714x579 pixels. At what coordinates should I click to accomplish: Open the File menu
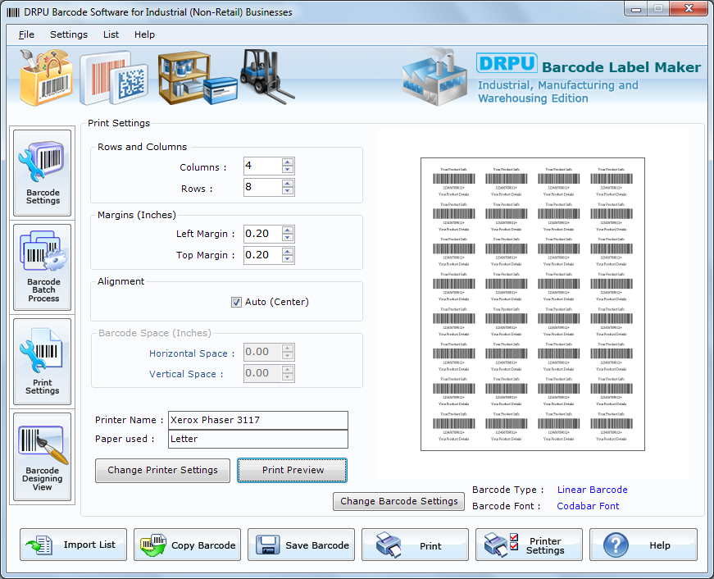(x=25, y=34)
